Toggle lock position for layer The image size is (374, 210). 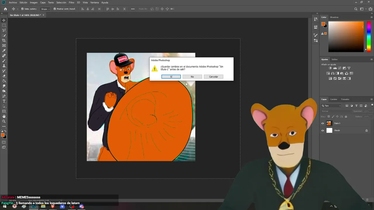(337, 117)
